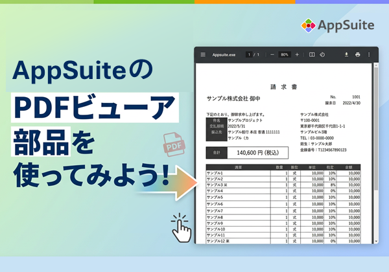
Task: Click the サンプル銀行 bank account text
Action: 253,132
